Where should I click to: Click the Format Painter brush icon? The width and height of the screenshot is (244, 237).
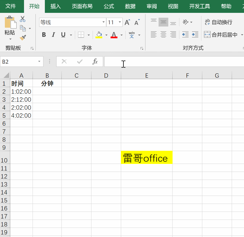point(23,38)
